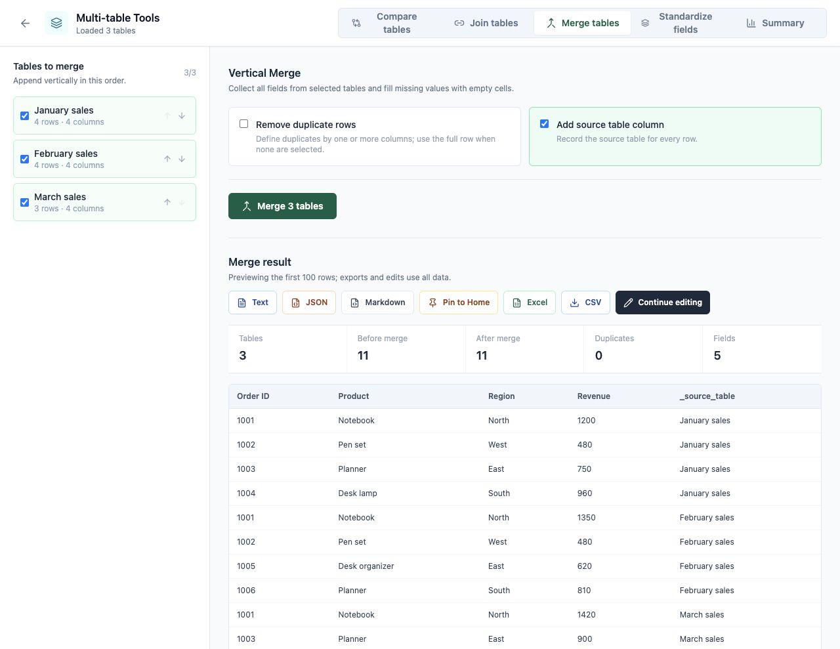Download merge result as CSV
The height and width of the screenshot is (649, 840).
[x=585, y=303]
